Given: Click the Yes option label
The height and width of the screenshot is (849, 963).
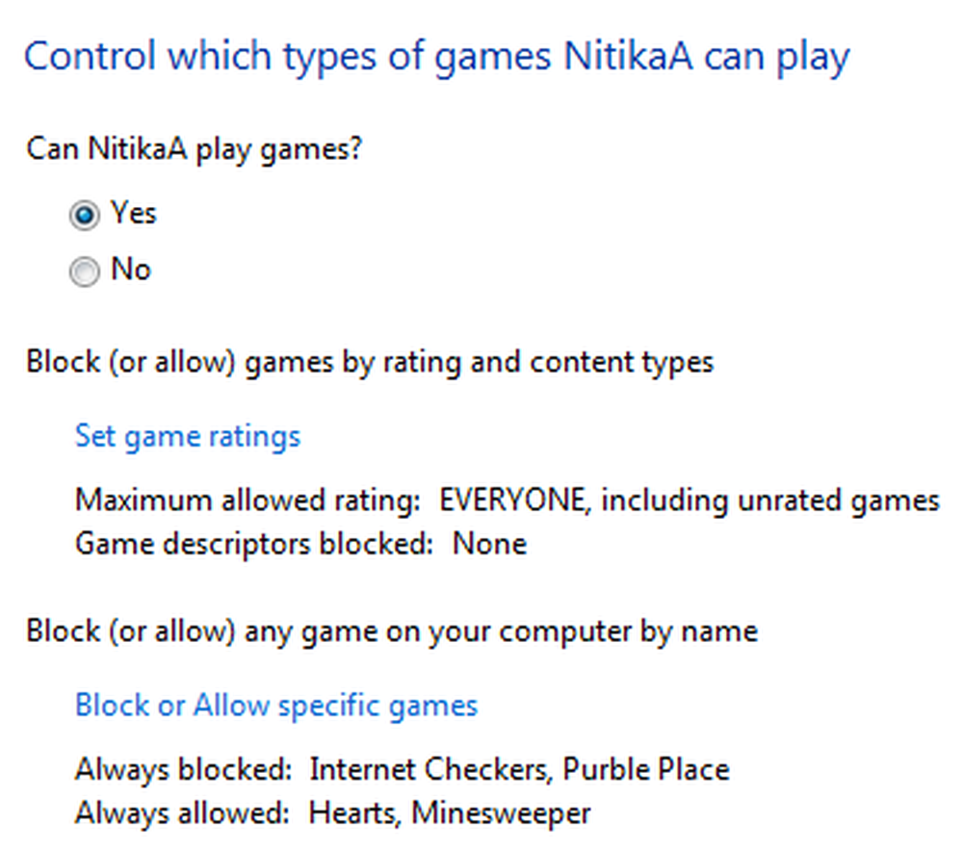Looking at the screenshot, I should (134, 213).
